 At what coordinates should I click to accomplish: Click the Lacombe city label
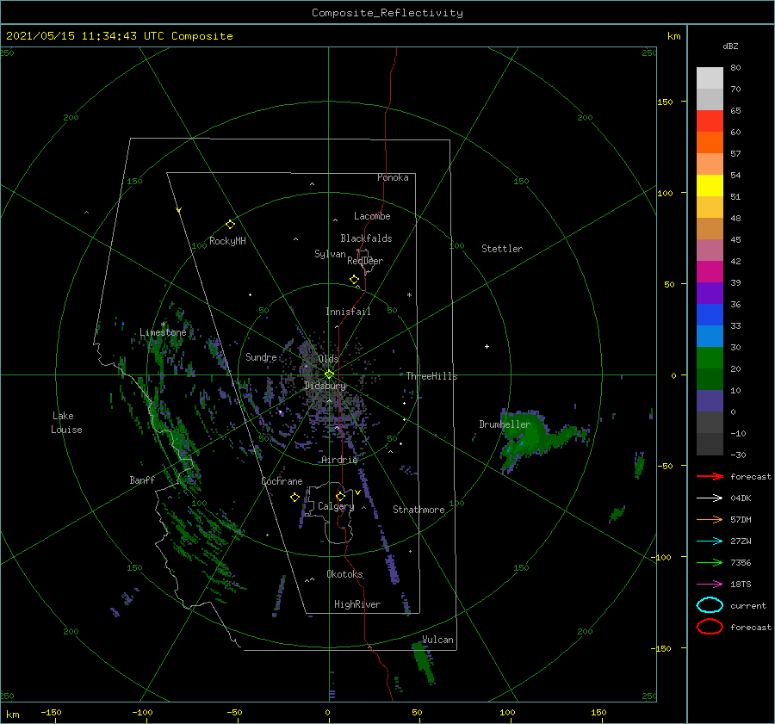(x=372, y=216)
